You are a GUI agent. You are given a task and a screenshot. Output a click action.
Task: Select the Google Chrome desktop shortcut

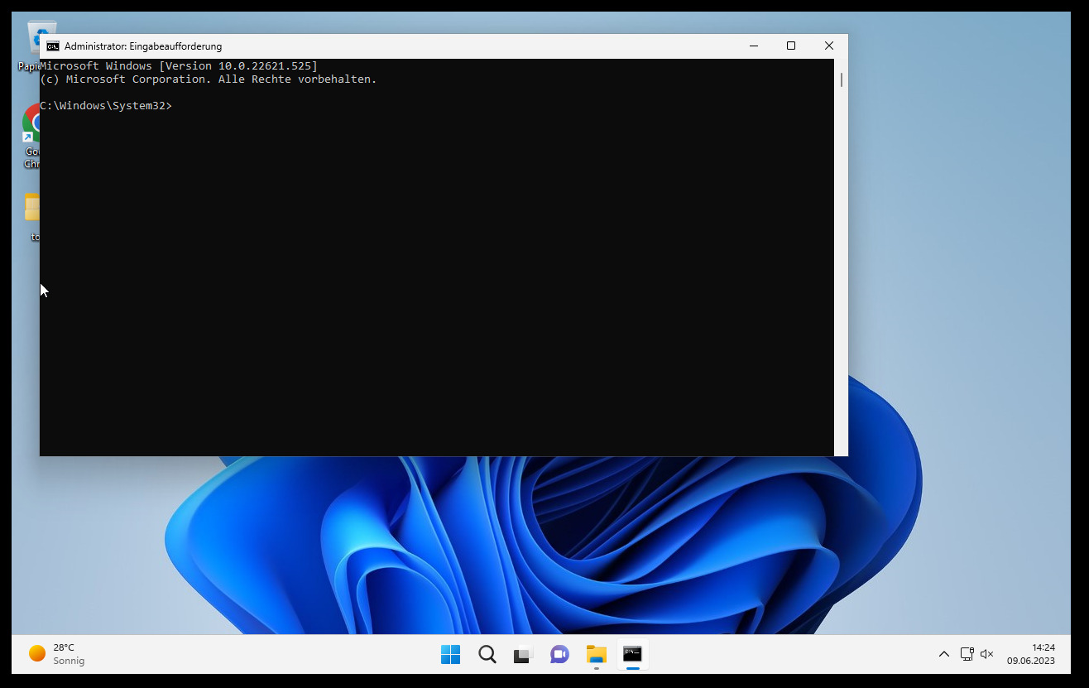point(31,137)
